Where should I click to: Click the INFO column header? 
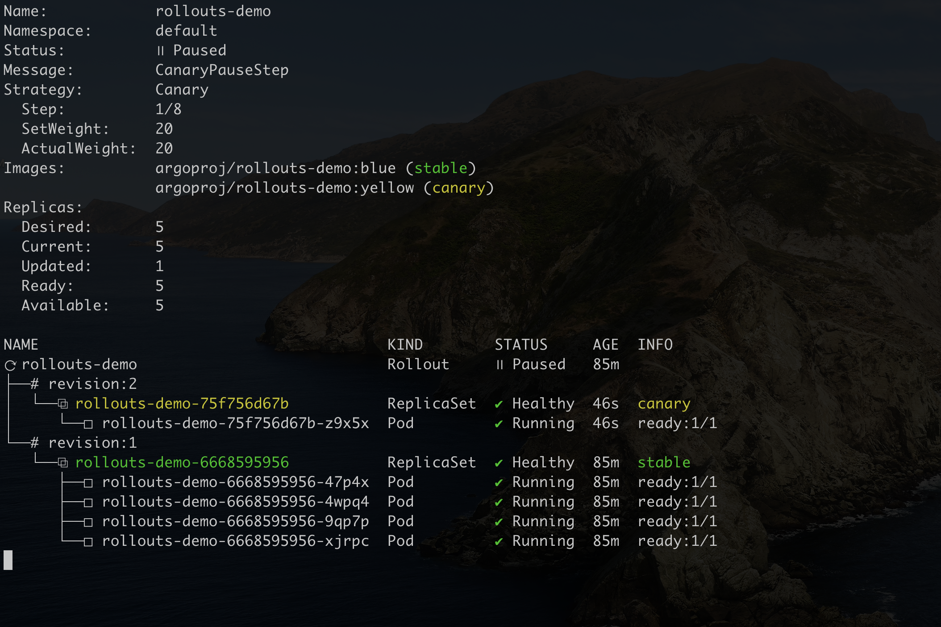655,345
